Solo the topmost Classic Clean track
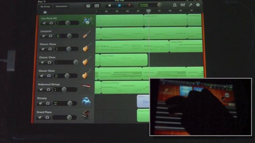Viewport: 255px width, 143px height. point(50,49)
